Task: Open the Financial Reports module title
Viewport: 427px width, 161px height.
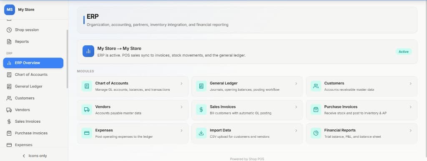Action: point(340,130)
